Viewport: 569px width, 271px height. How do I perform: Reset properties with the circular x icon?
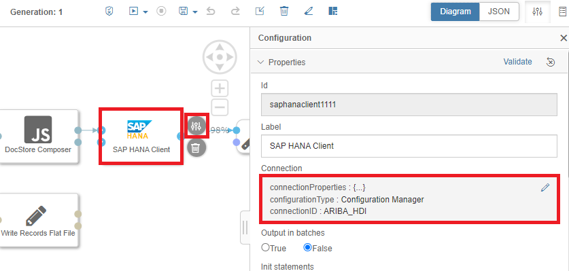click(x=551, y=62)
